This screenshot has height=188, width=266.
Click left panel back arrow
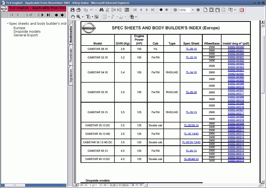pyautogui.click(x=56, y=15)
